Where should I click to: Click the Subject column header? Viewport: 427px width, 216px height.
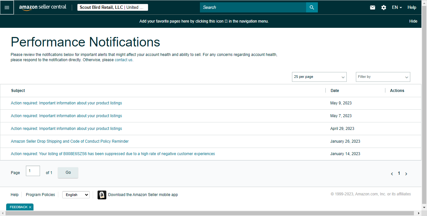pyautogui.click(x=18, y=91)
